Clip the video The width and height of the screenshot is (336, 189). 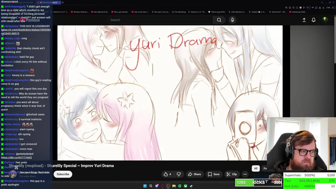pyautogui.click(x=232, y=174)
